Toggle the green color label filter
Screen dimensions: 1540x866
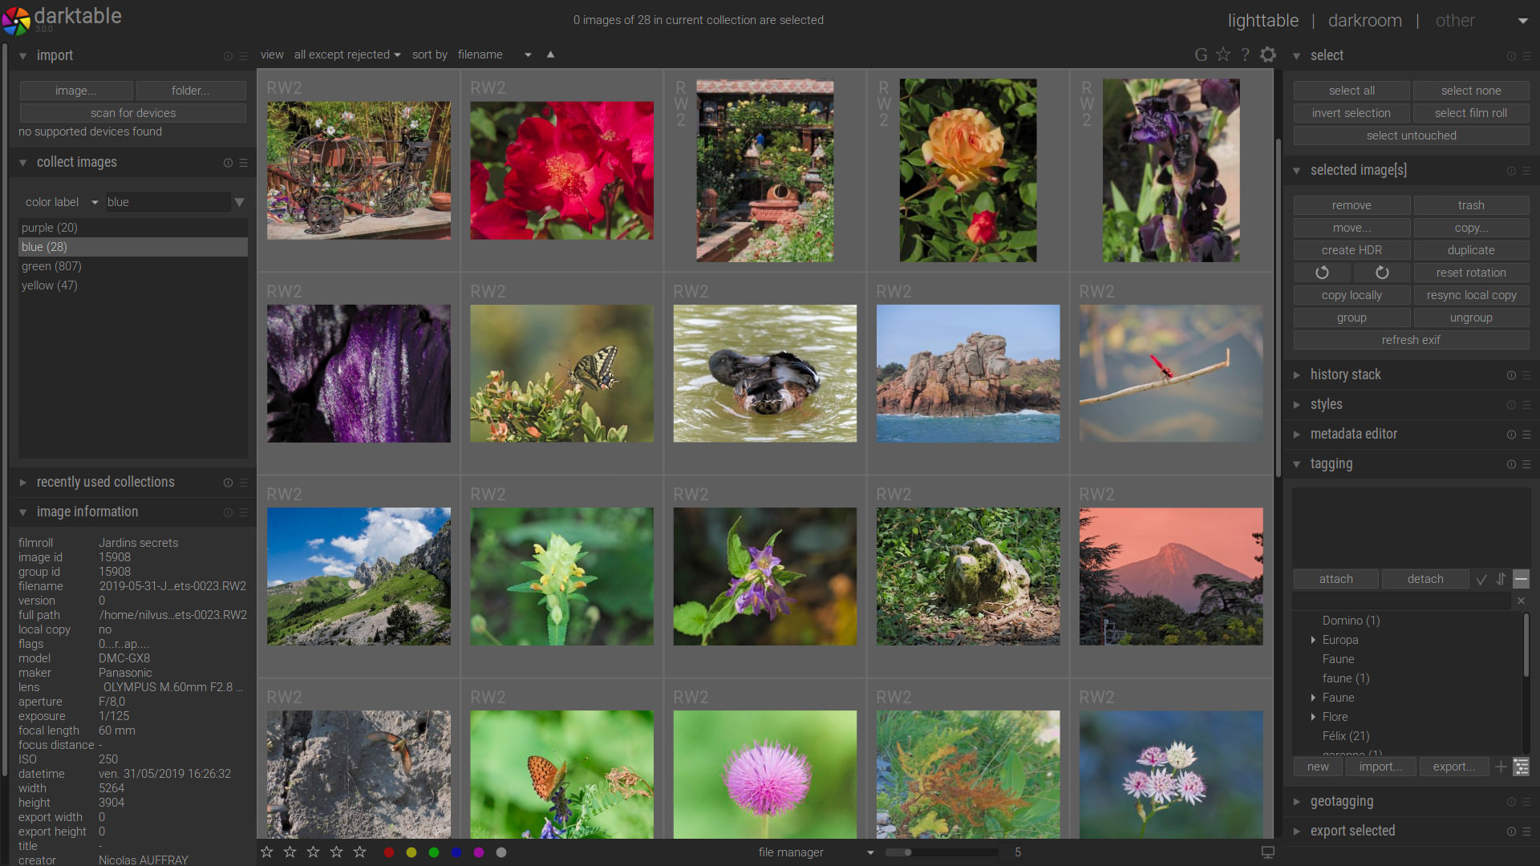click(x=435, y=852)
